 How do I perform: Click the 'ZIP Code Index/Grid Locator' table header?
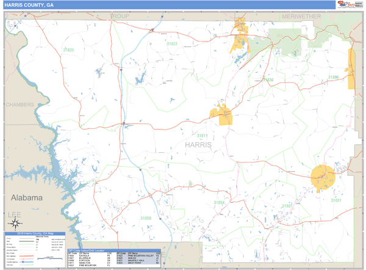pyautogui.click(x=114, y=250)
